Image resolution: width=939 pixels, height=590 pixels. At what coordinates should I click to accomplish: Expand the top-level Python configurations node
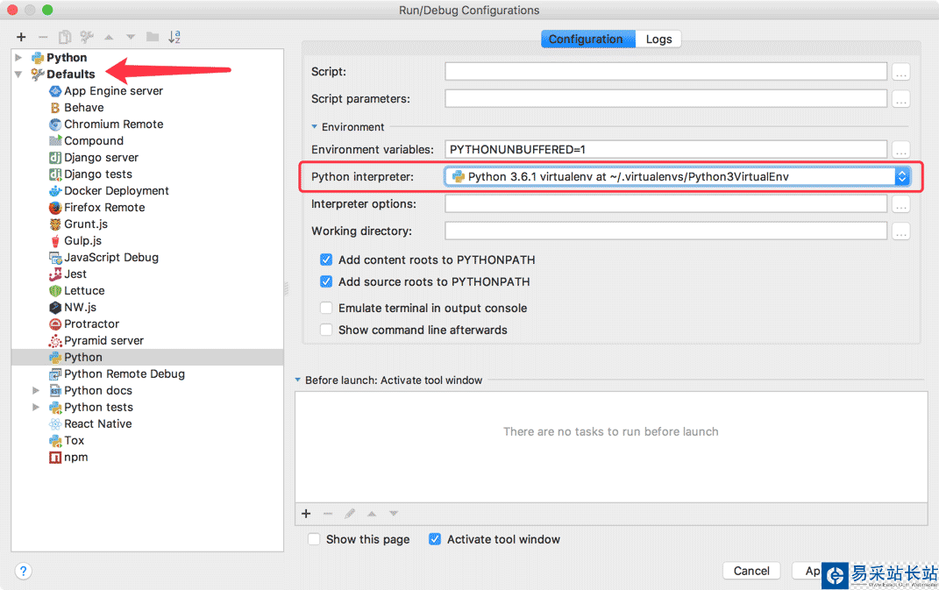point(18,58)
